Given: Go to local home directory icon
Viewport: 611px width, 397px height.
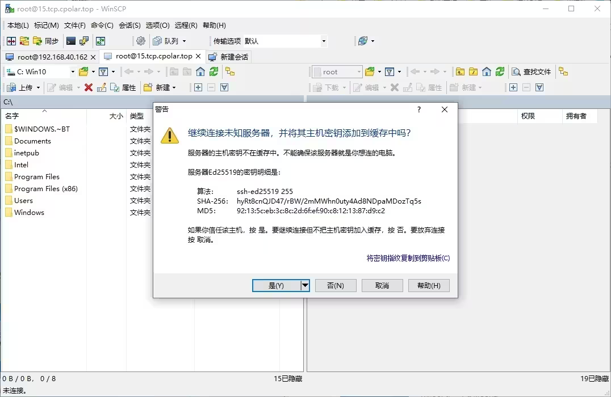Looking at the screenshot, I should (200, 71).
